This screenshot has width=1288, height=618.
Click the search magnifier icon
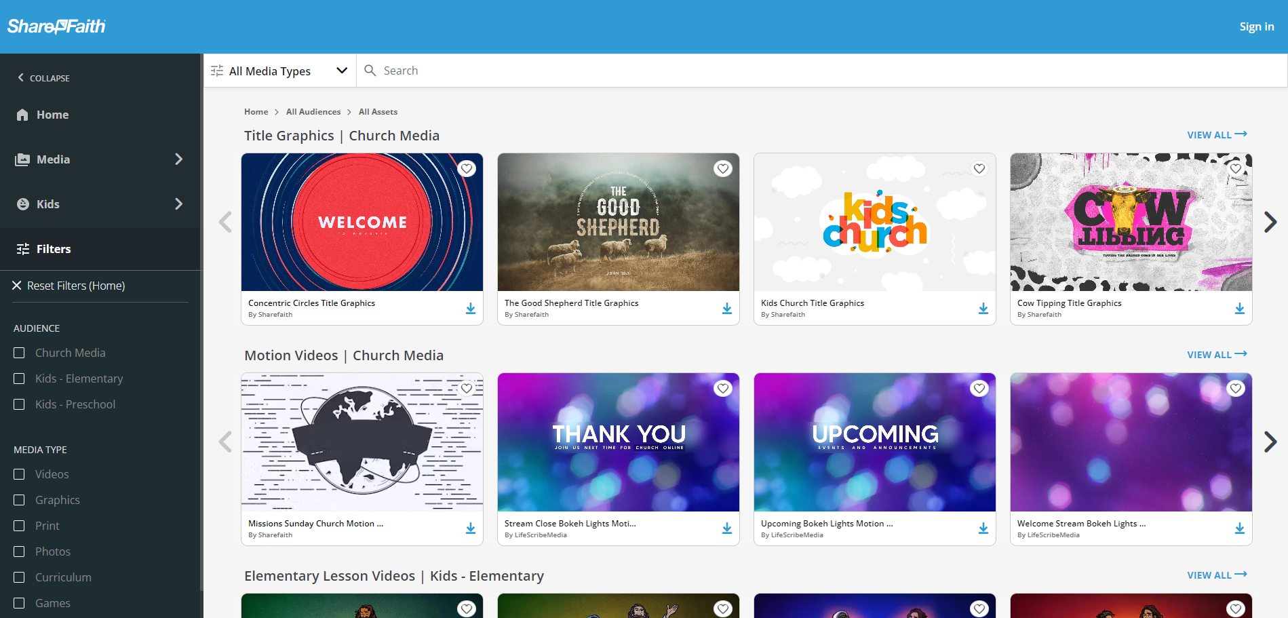coord(370,71)
